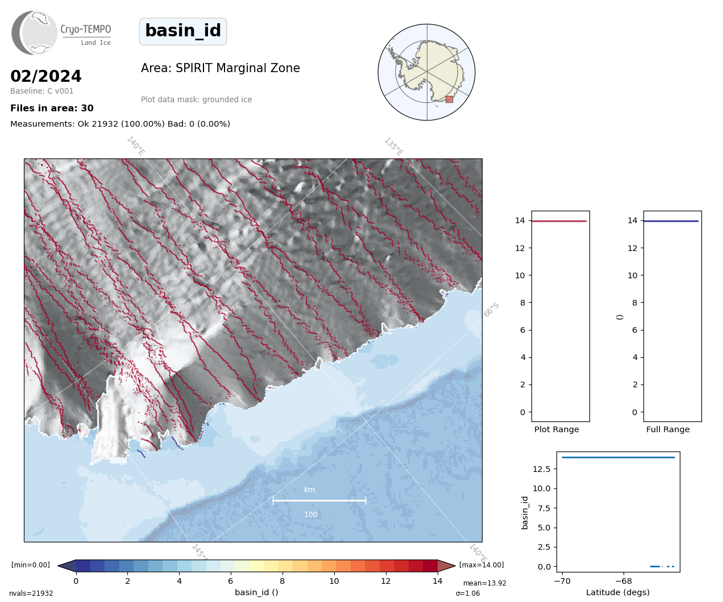Image resolution: width=723 pixels, height=602 pixels.
Task: Click the nvals=21932 label
Action: pyautogui.click(x=31, y=593)
